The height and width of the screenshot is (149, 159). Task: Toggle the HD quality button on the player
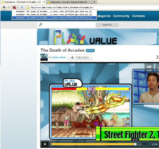pyautogui.click(x=149, y=68)
